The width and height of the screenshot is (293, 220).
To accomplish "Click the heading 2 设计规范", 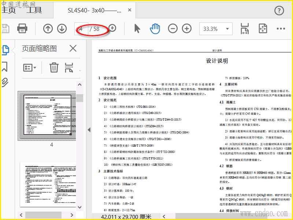I will click(x=108, y=100).
